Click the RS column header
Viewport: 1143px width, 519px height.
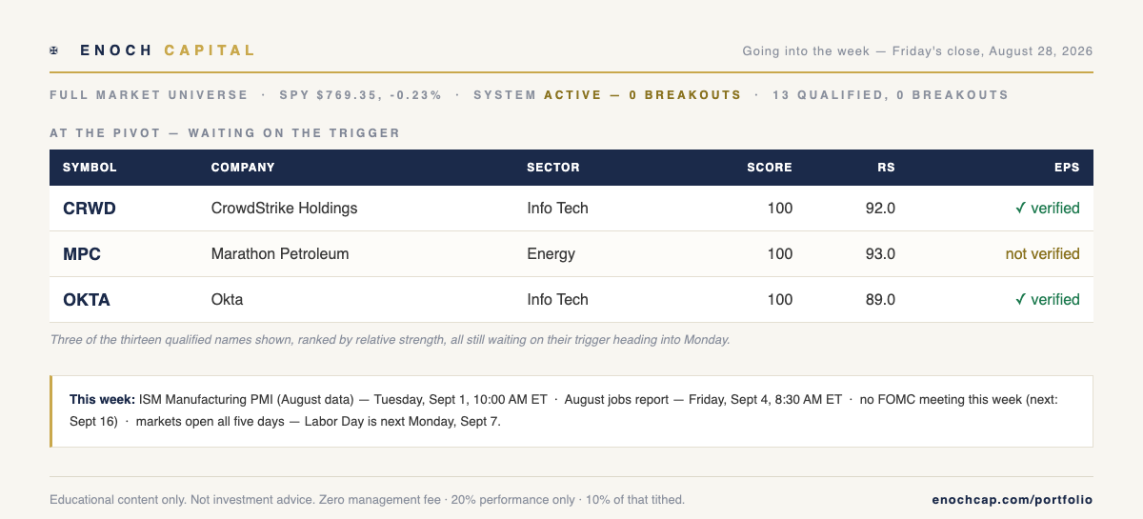pos(886,168)
